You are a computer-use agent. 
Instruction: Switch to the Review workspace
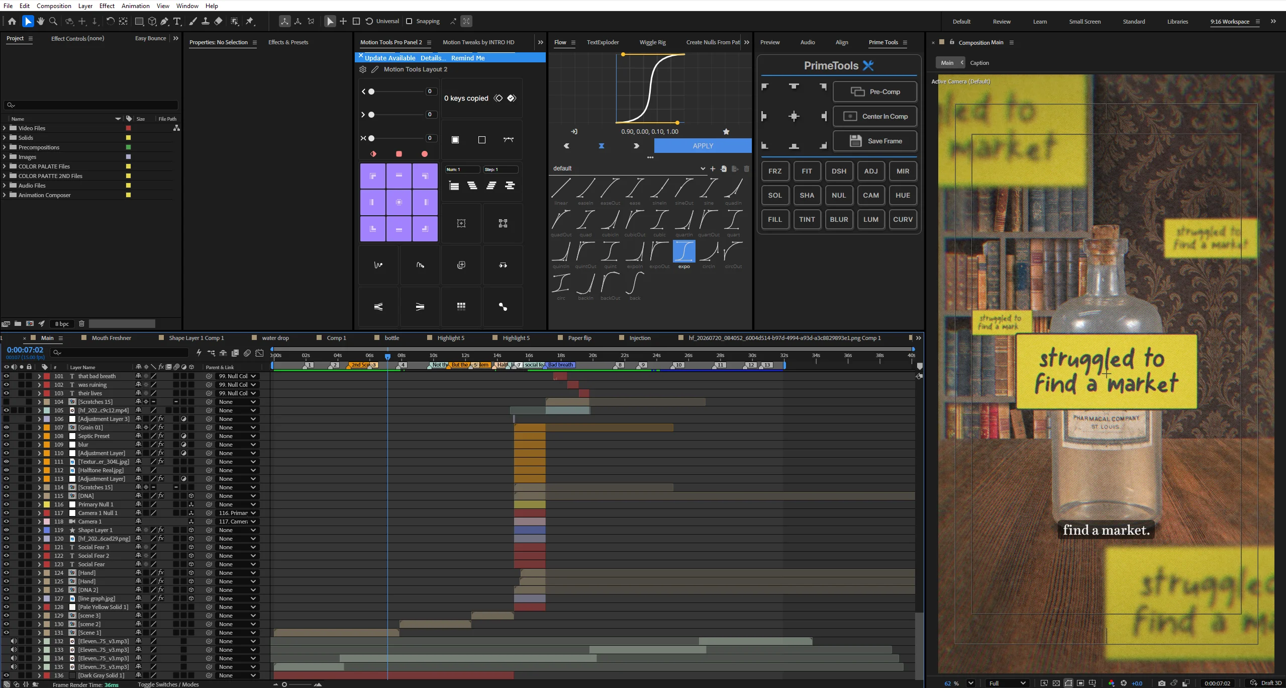coord(1002,22)
